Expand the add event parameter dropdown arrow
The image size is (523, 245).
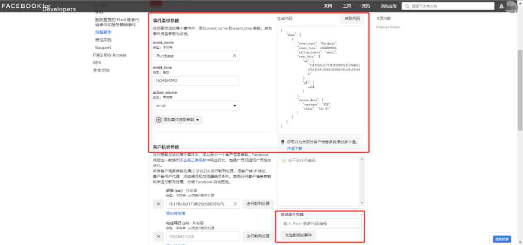tap(198, 120)
